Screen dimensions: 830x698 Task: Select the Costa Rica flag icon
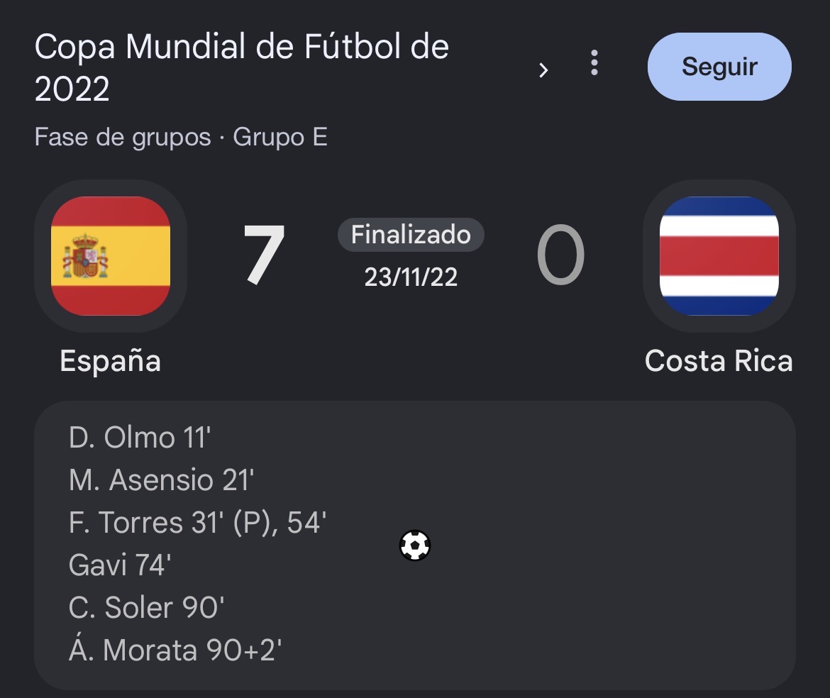(x=719, y=256)
